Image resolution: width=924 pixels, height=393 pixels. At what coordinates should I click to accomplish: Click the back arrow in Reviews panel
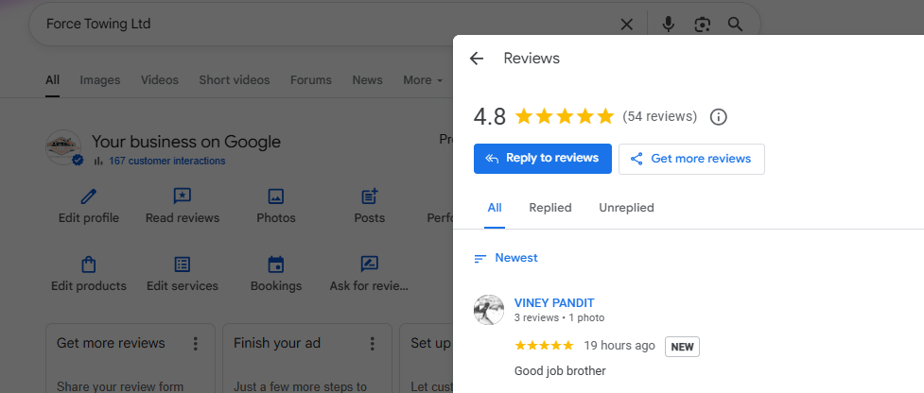click(477, 59)
